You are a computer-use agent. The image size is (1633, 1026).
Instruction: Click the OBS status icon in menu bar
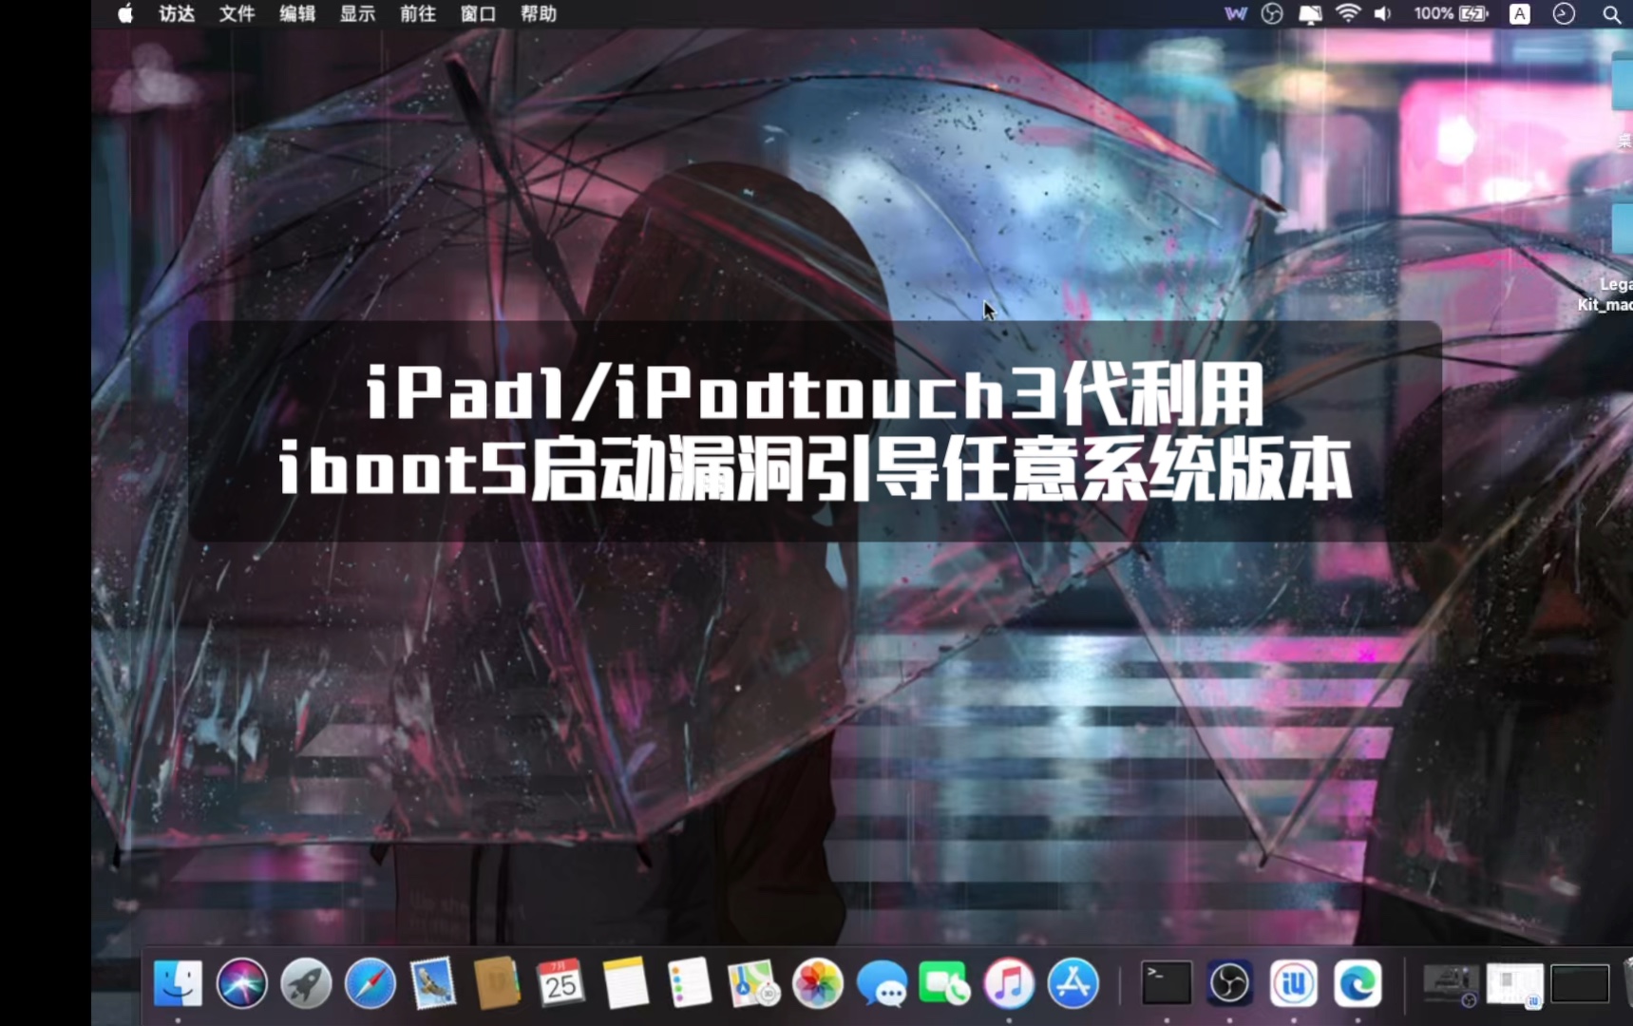tap(1272, 13)
